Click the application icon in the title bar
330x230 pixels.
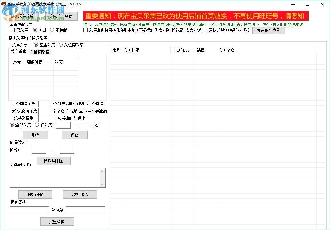tap(3, 4)
